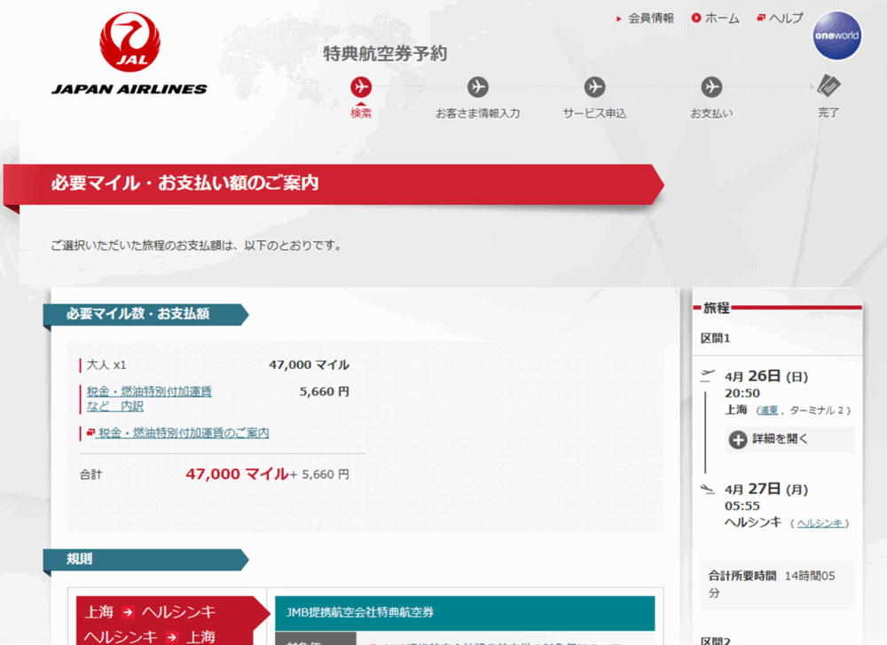This screenshot has width=887, height=645.
Task: Click the お支払い step airplane icon
Action: (711, 87)
